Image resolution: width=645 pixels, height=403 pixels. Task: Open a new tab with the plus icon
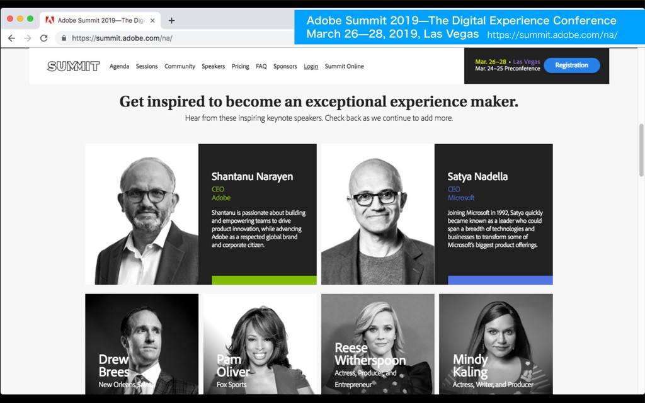(x=171, y=21)
